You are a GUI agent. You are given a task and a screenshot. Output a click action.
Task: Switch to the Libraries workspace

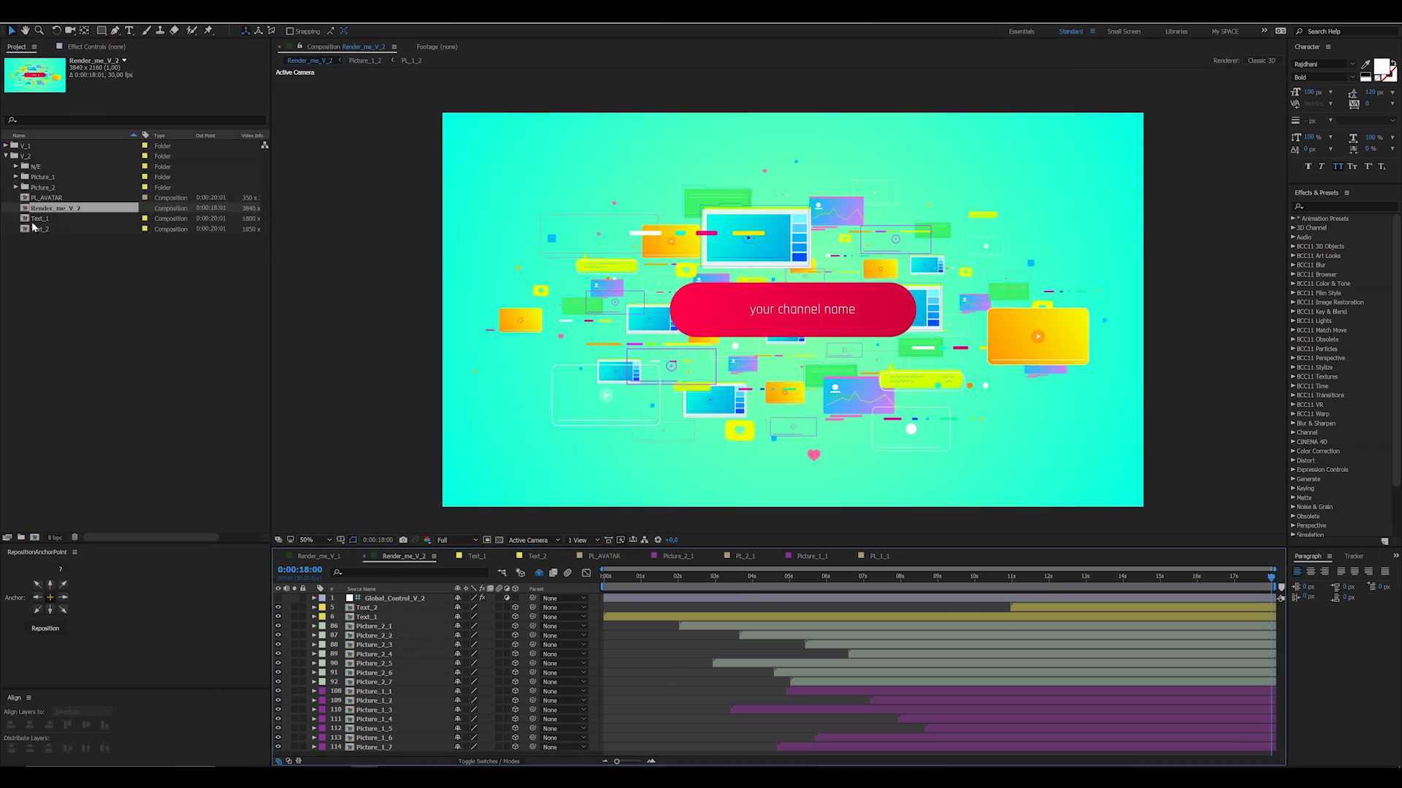pos(1176,31)
